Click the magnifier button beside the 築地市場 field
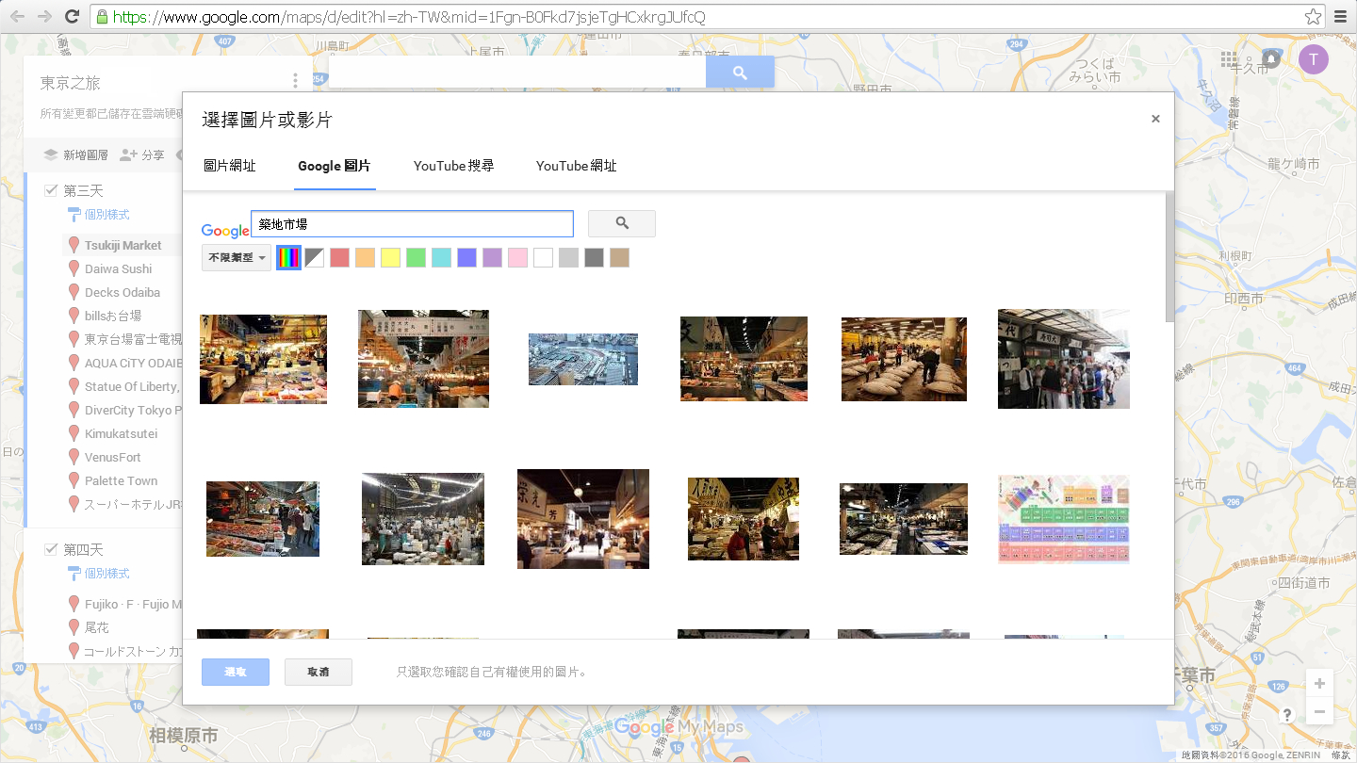 622,223
